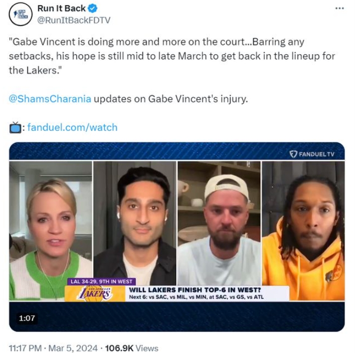Click the 106.9K Views count
Image resolution: width=355 pixels, height=353 pixels.
[132, 348]
